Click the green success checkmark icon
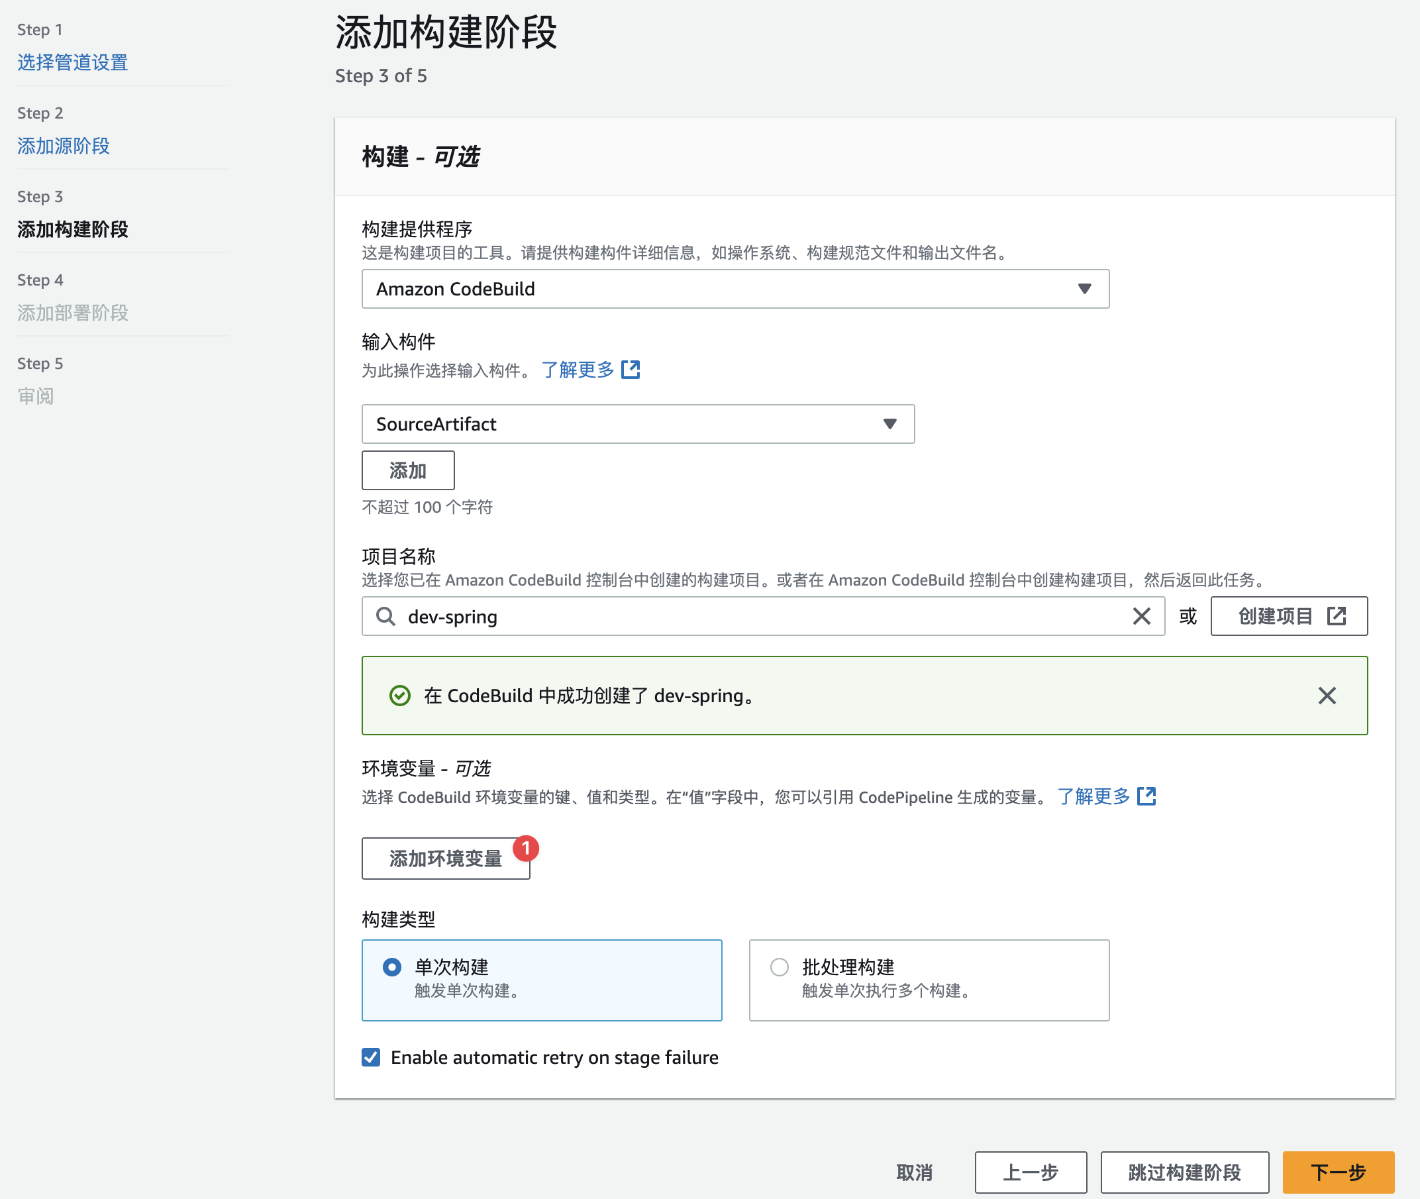Viewport: 1420px width, 1199px height. point(399,696)
